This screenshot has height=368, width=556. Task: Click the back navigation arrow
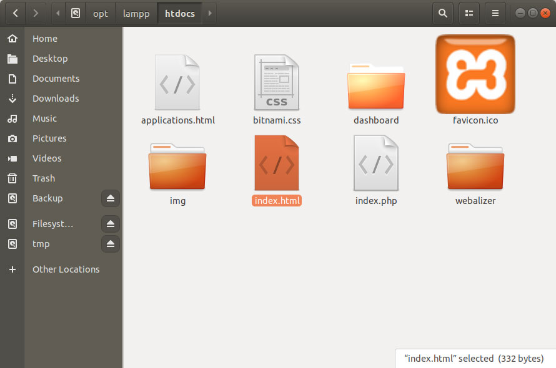14,13
